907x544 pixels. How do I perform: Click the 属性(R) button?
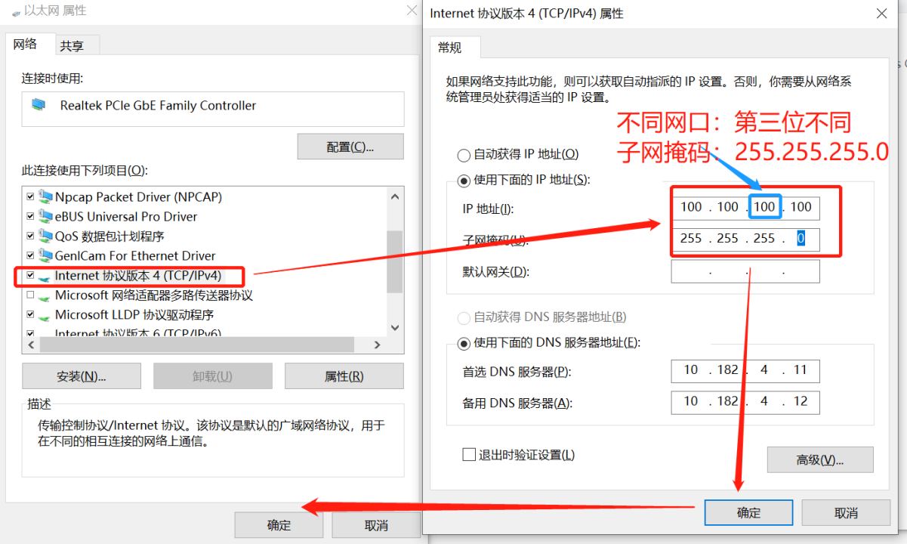pos(344,376)
